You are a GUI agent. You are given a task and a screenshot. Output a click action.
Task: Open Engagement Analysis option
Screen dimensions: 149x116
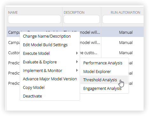[102, 89]
